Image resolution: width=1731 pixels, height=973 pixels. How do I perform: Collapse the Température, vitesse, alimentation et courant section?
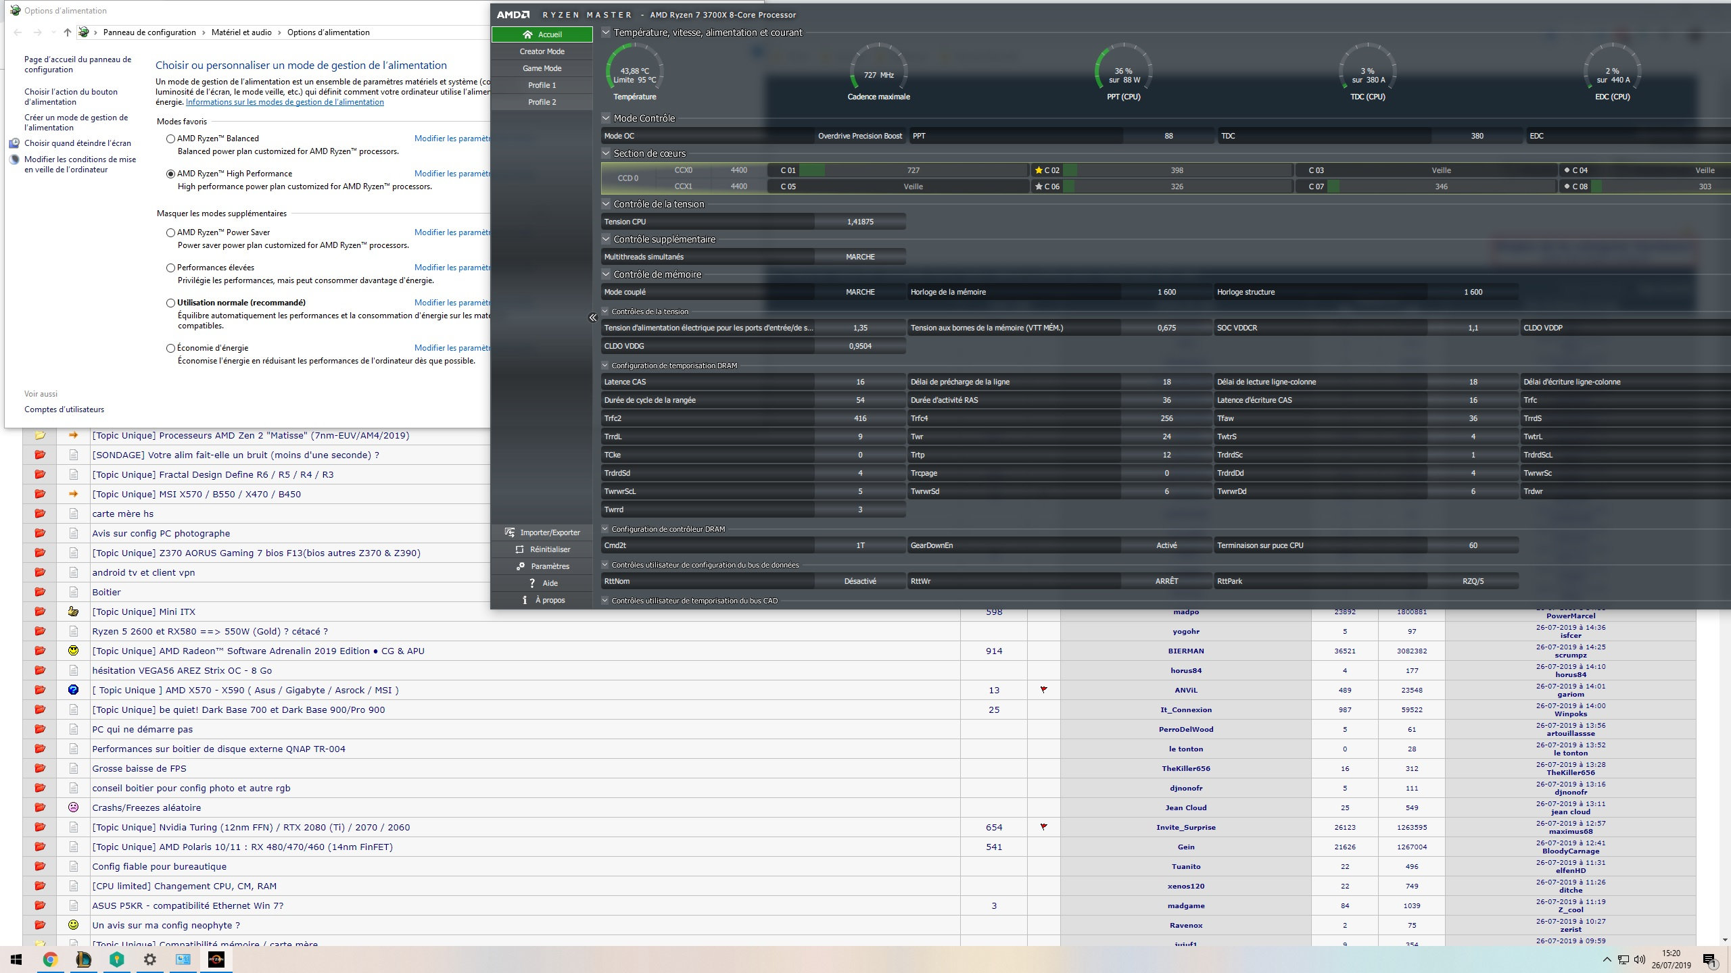click(x=606, y=32)
